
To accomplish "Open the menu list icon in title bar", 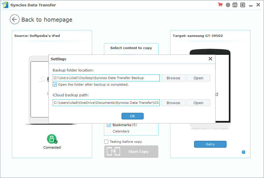I will pyautogui.click(x=243, y=5).
